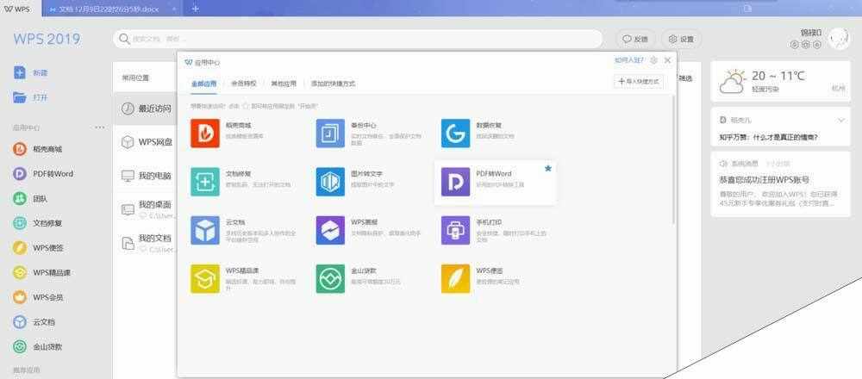Click the 导入快捷方式 button
Image resolution: width=862 pixels, height=379 pixels.
pos(638,81)
